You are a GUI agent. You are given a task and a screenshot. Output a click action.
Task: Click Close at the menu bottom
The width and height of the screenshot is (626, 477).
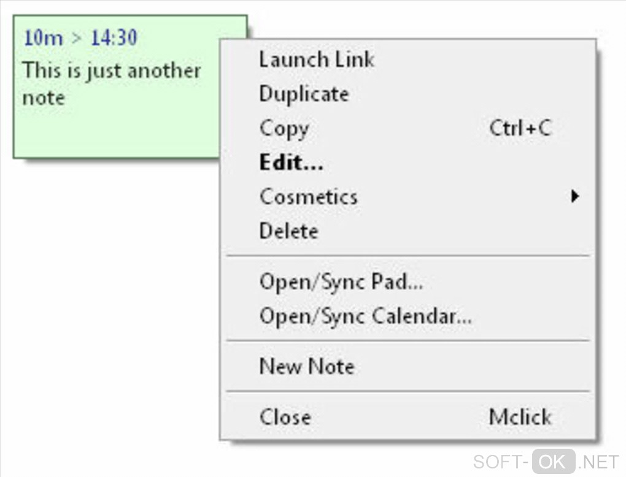coord(285,417)
